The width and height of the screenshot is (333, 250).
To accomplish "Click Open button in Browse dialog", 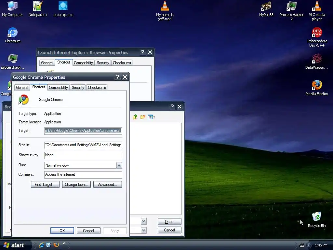I will tap(169, 221).
